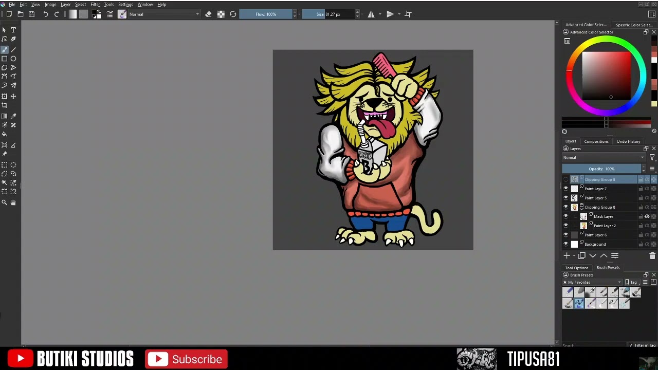Viewport: 658px width, 370px height.
Task: Select the Ellipse tool
Action: click(13, 59)
